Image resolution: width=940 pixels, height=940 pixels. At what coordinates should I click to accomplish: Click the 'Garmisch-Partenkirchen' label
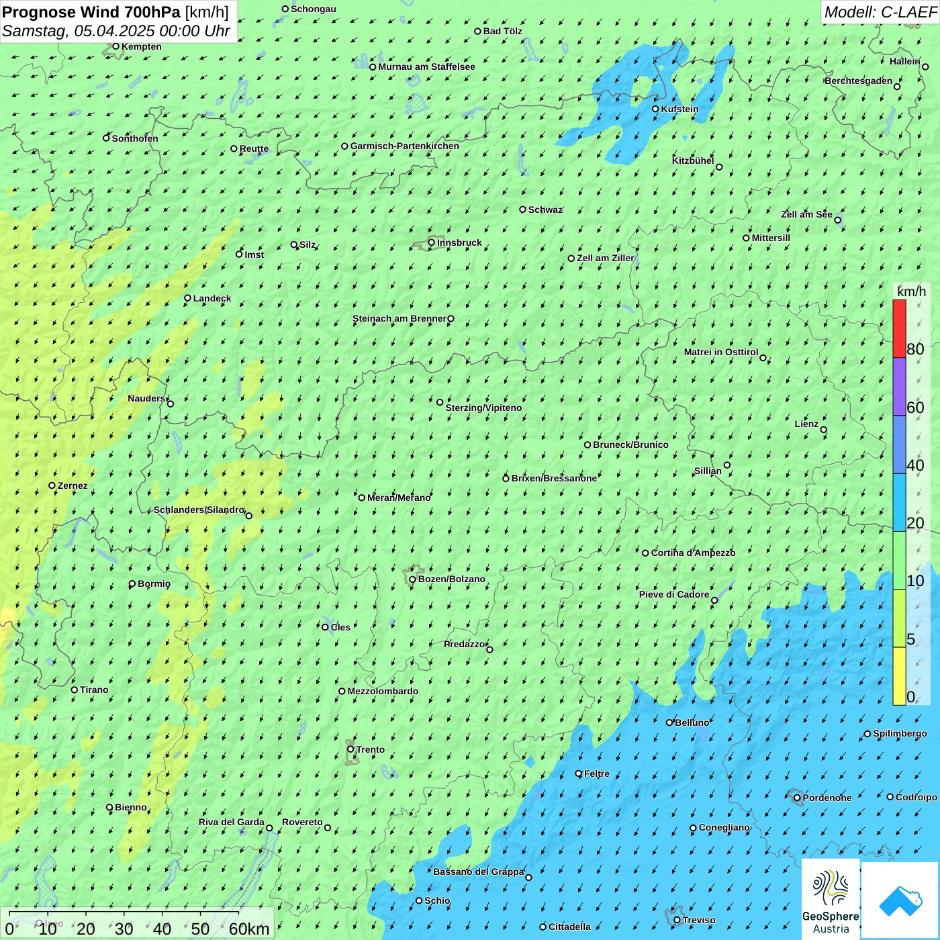tap(405, 146)
